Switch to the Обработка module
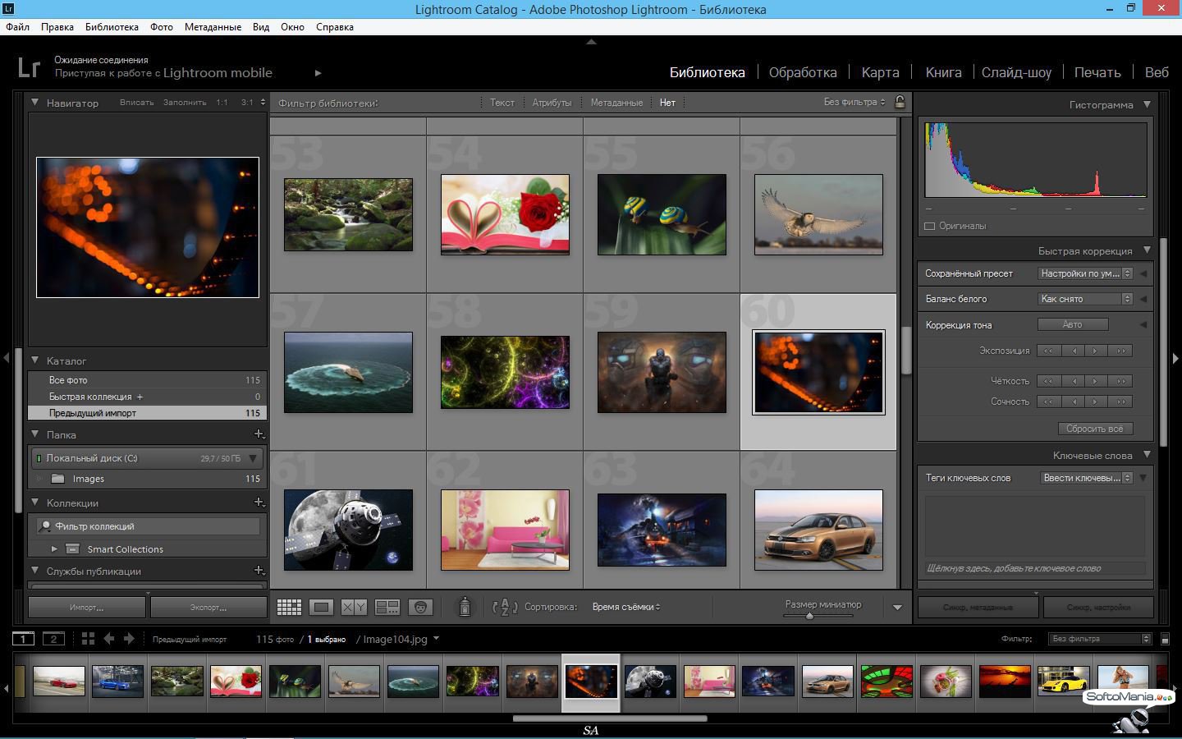The width and height of the screenshot is (1182, 739). [x=802, y=72]
